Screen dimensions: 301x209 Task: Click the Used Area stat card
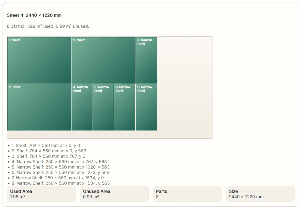coord(41,194)
